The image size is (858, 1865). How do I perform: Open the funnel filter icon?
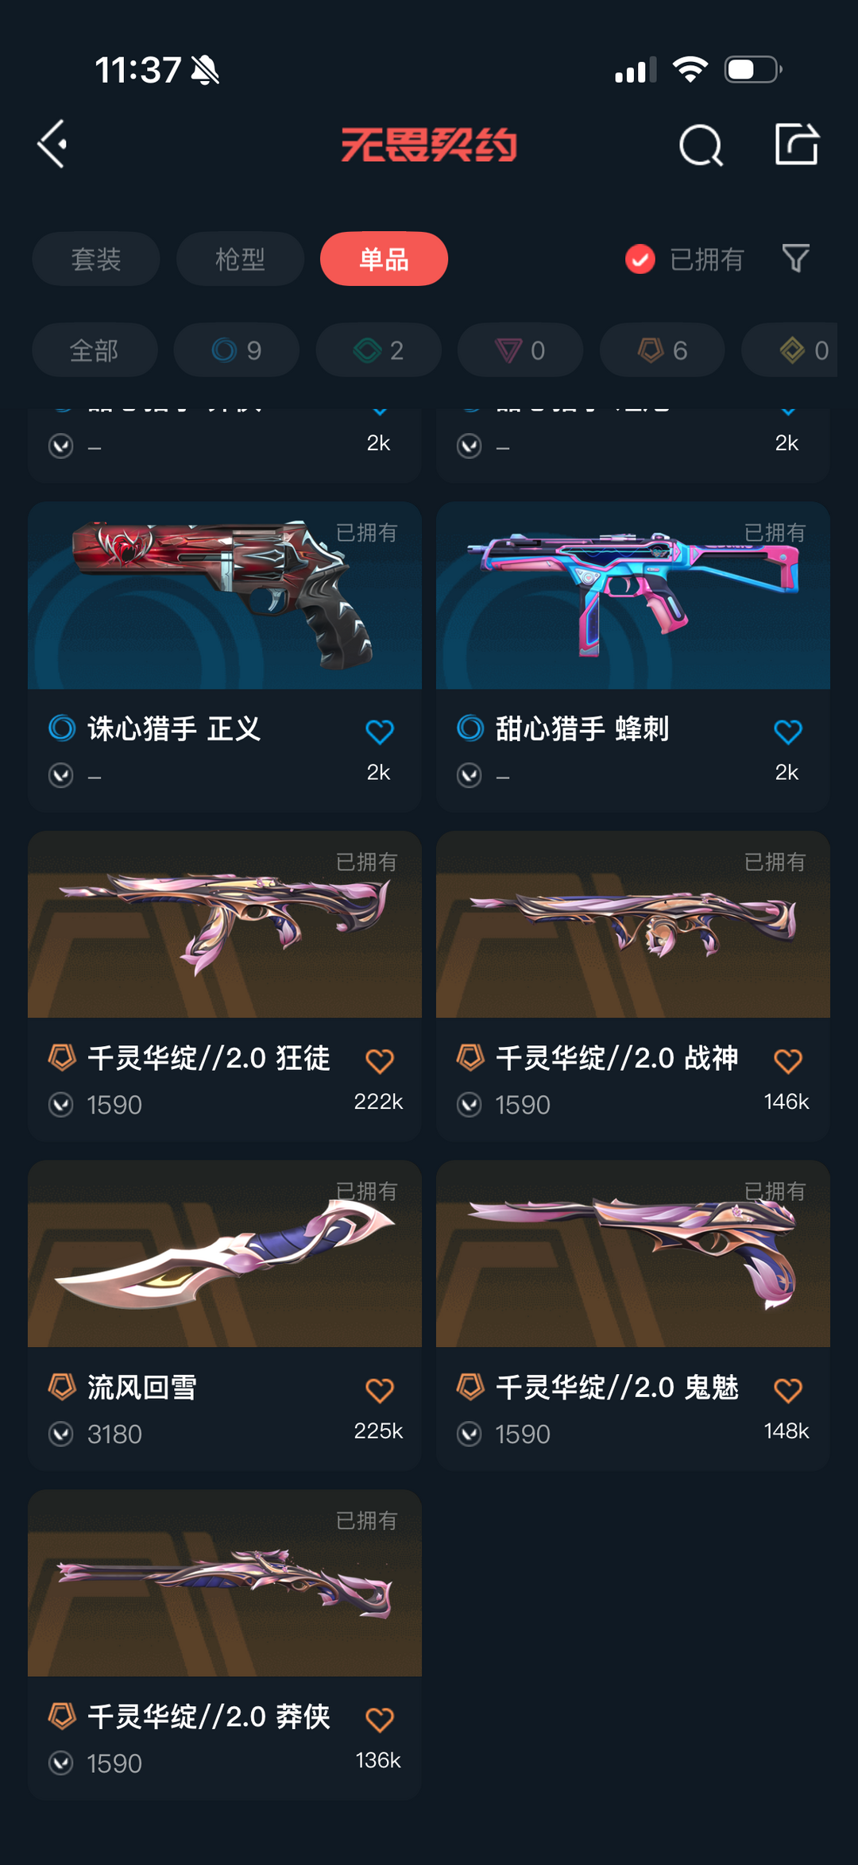(795, 258)
